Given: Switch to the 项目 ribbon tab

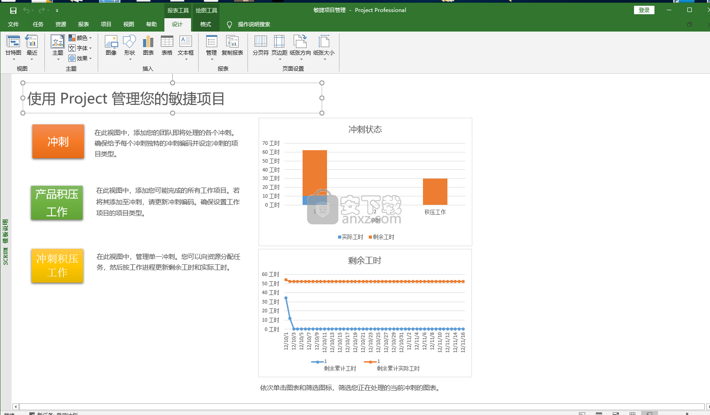Looking at the screenshot, I should click(106, 24).
